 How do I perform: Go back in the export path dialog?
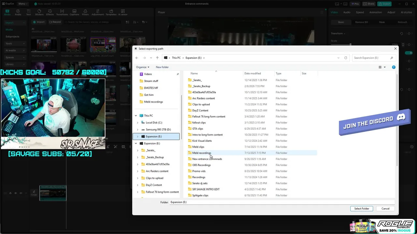(x=137, y=58)
